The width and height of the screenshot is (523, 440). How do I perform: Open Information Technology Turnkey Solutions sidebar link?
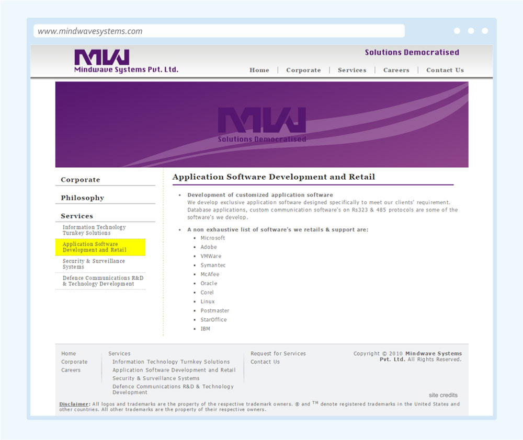tap(94, 230)
